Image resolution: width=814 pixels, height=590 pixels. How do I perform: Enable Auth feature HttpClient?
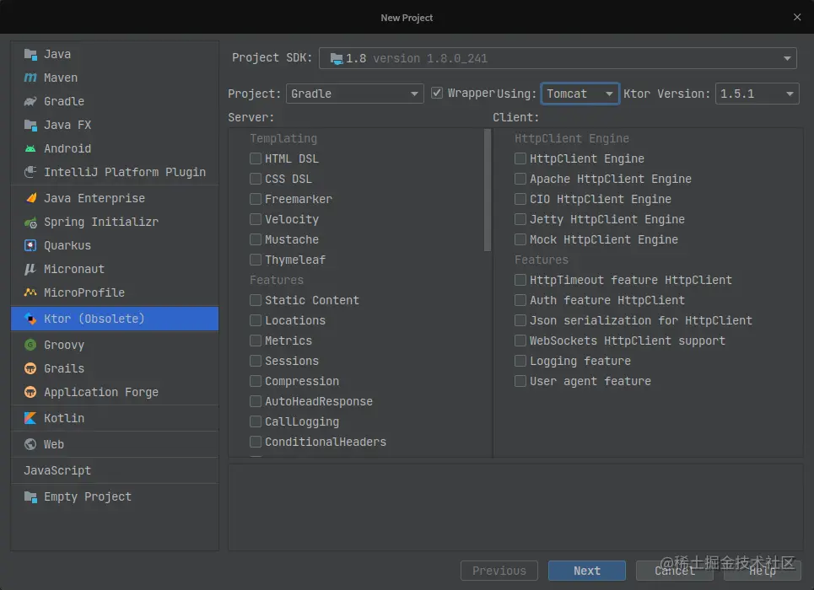520,300
